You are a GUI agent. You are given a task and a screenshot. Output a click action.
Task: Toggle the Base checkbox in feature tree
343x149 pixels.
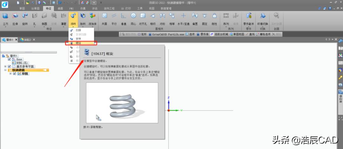pyautogui.click(x=9, y=59)
